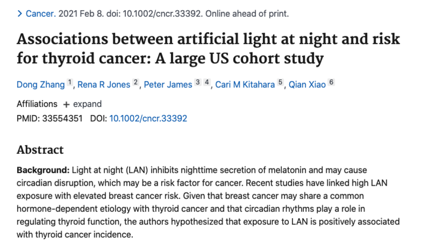
Task: Click affiliation superscript 5 after Cari M Kitahara
Action: (280, 82)
